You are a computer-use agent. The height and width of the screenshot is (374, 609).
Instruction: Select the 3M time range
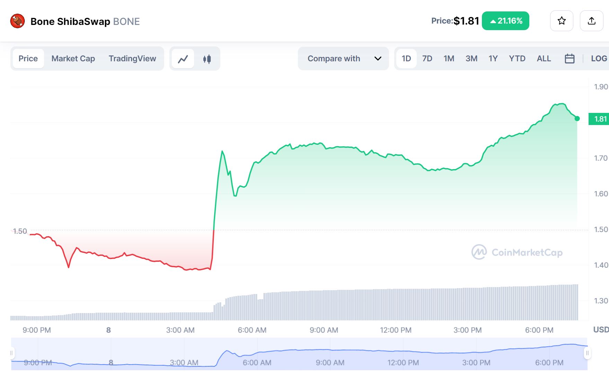471,59
